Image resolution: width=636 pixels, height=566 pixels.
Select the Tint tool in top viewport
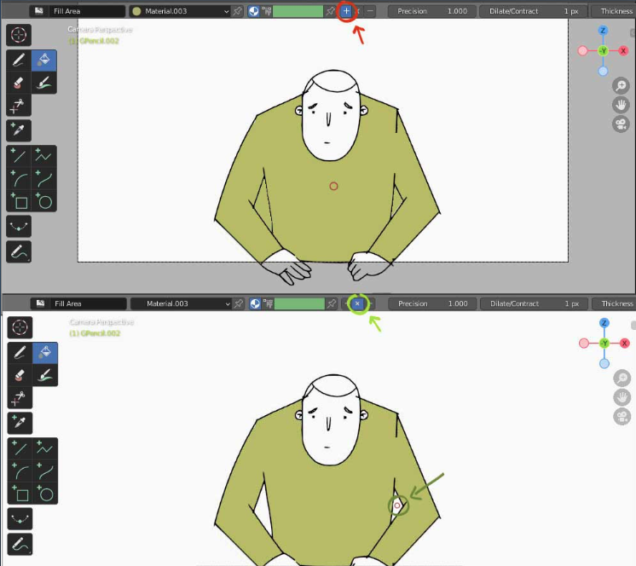pyautogui.click(x=43, y=84)
